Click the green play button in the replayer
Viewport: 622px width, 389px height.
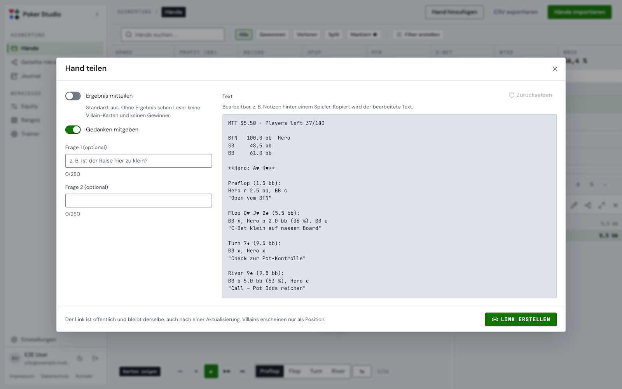click(211, 371)
